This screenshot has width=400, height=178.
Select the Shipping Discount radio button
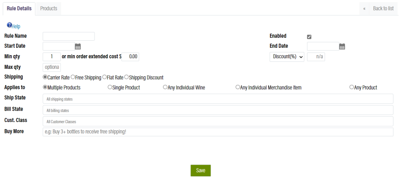click(127, 77)
